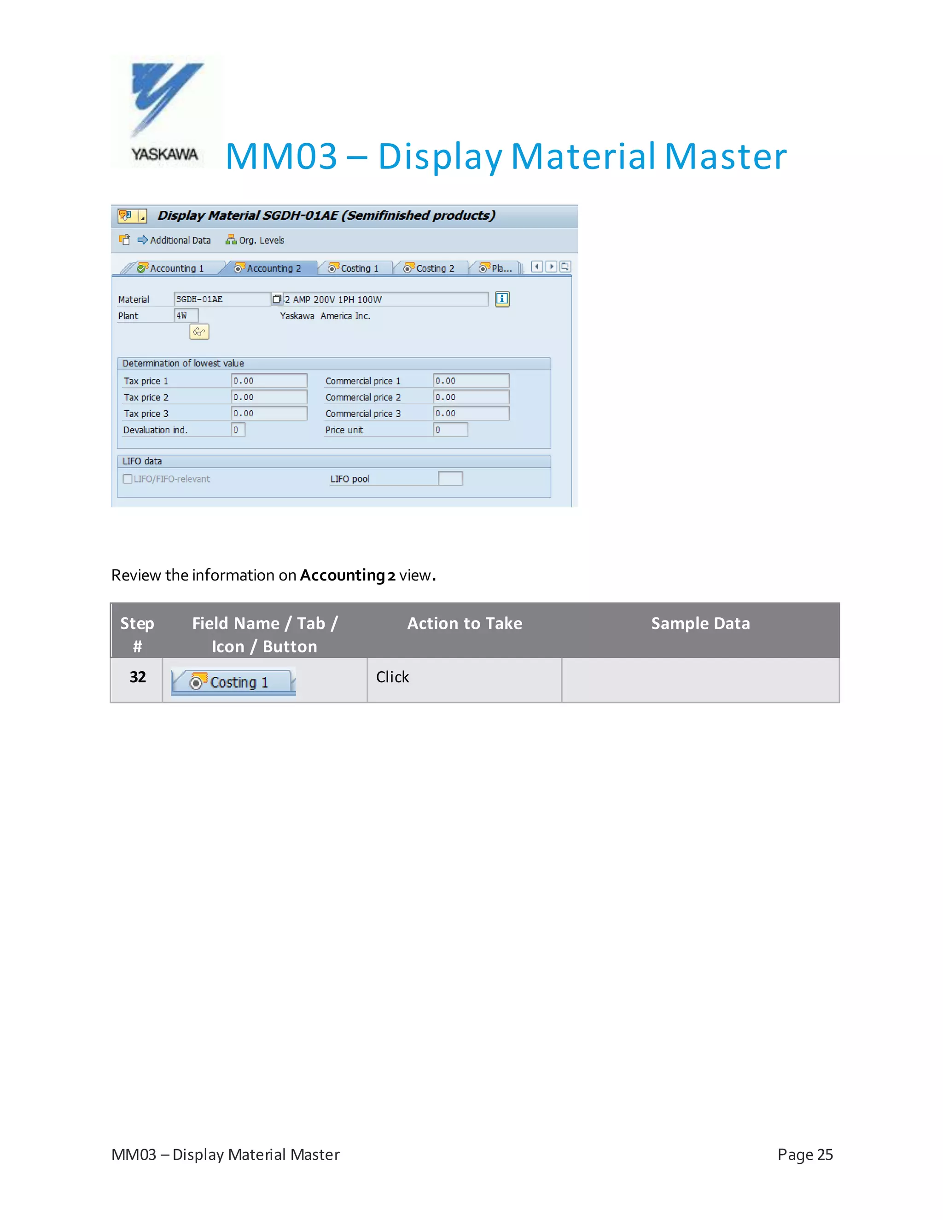The image size is (943, 1220).
Task: Click the blue information icon
Action: click(x=502, y=299)
